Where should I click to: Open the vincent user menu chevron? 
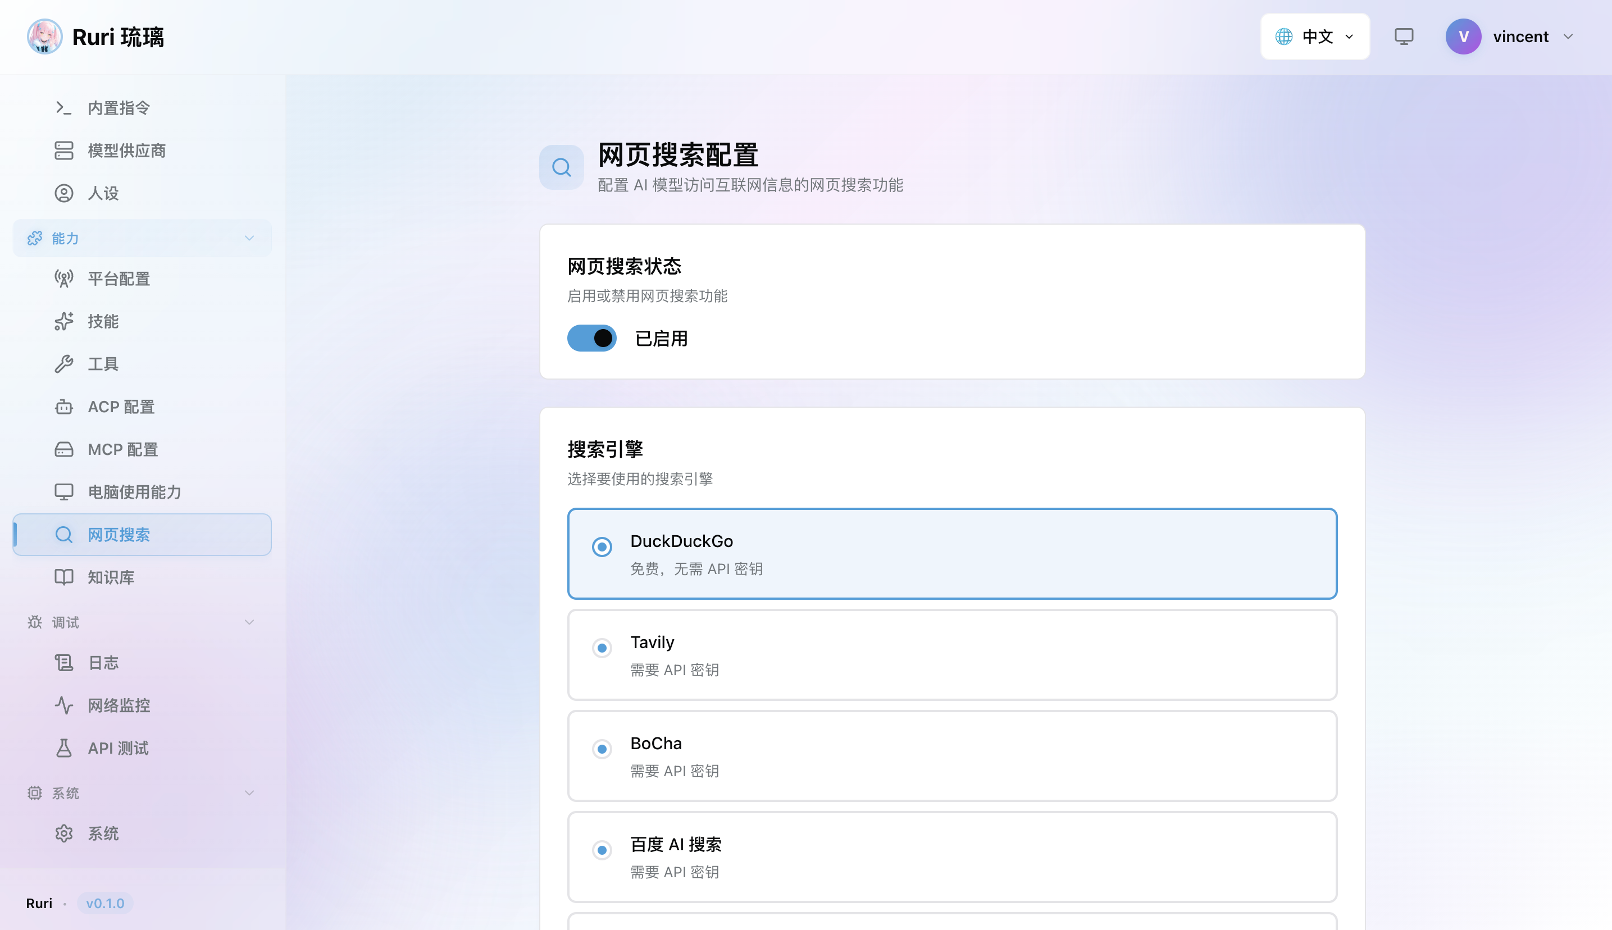click(x=1568, y=37)
